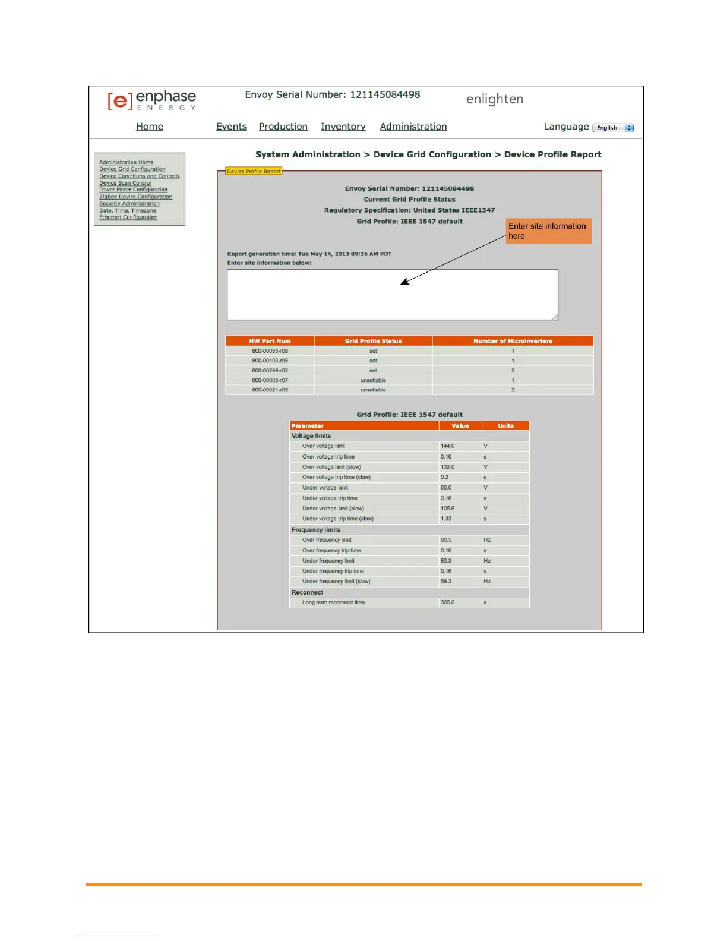727x941 pixels.
Task: Click the HW Part Num column header
Action: 270,341
